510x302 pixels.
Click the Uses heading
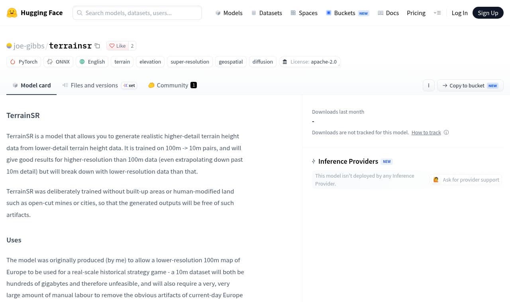pyautogui.click(x=14, y=240)
